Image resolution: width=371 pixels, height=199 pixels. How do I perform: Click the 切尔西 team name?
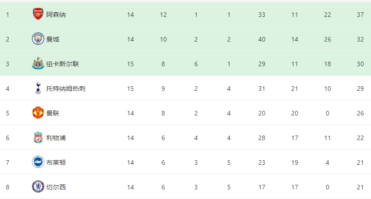click(x=56, y=187)
